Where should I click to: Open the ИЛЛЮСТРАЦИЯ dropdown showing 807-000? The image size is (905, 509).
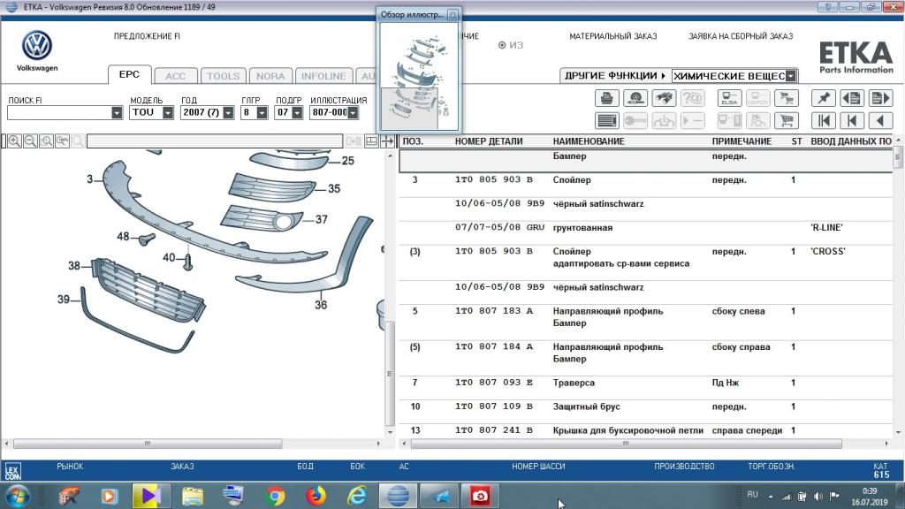pyautogui.click(x=353, y=112)
